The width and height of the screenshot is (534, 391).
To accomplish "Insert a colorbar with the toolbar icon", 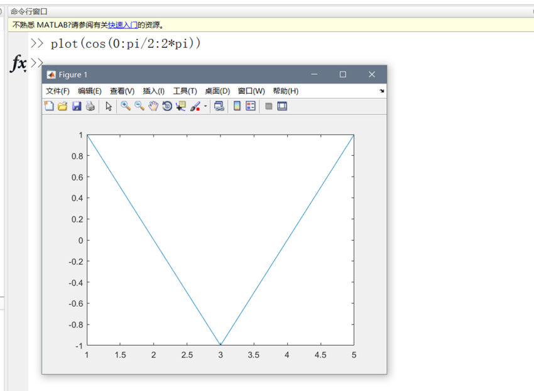I will click(x=237, y=106).
